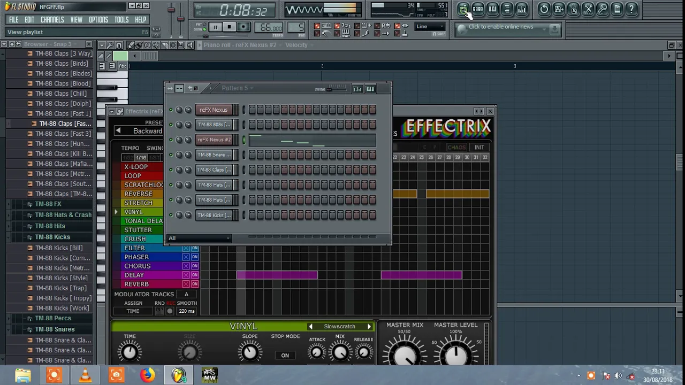Toggle the Effectrix REVERB ON switch
This screenshot has height=385, width=685.
tap(195, 284)
